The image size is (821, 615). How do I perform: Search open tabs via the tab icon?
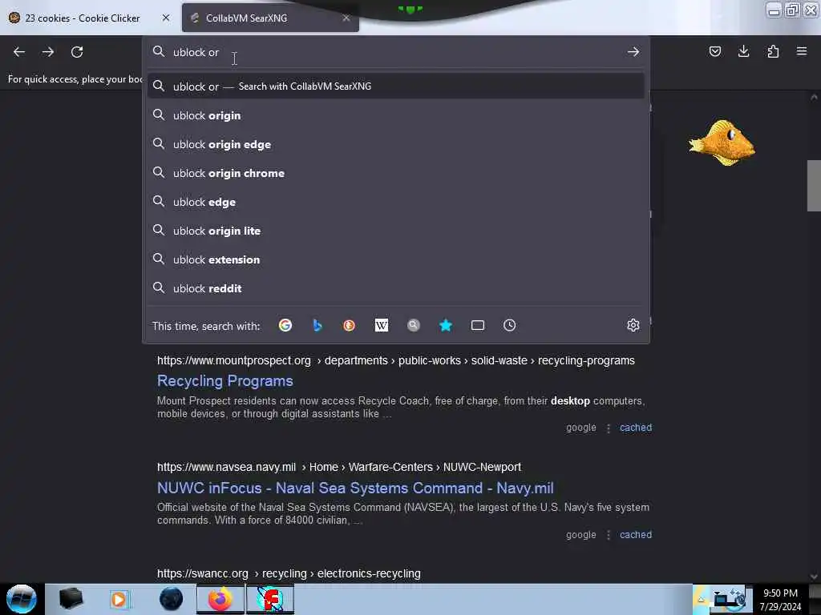[x=478, y=325]
